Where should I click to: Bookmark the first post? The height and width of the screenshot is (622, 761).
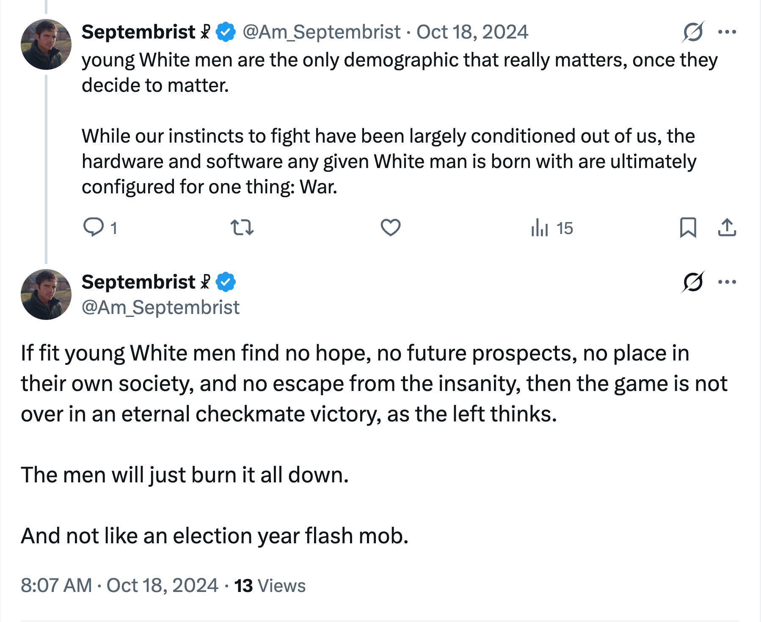688,227
